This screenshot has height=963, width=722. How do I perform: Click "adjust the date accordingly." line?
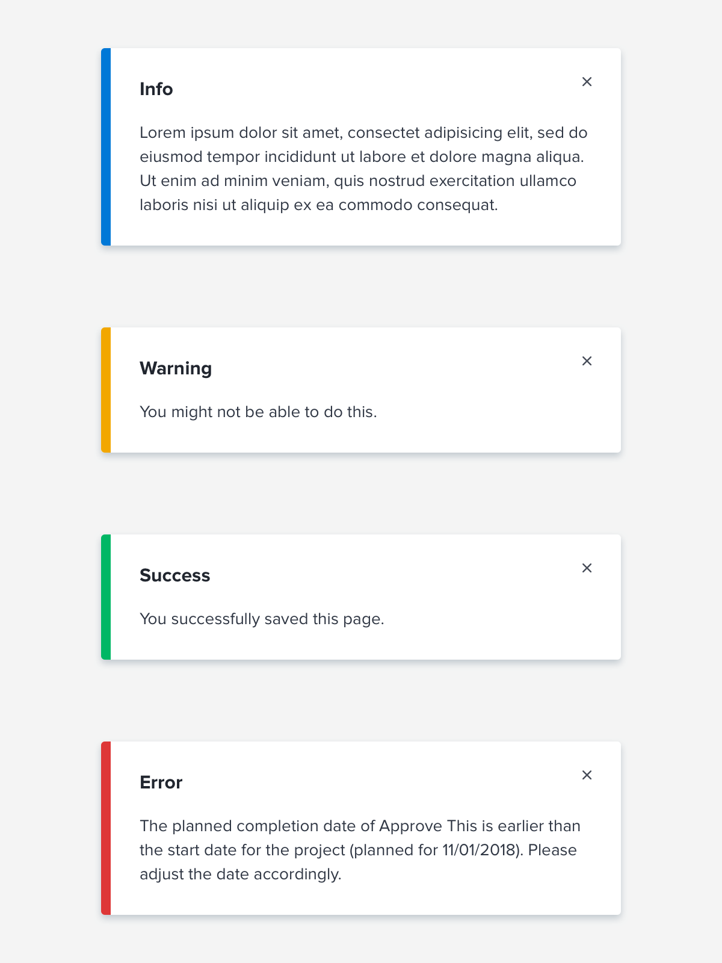tap(241, 875)
